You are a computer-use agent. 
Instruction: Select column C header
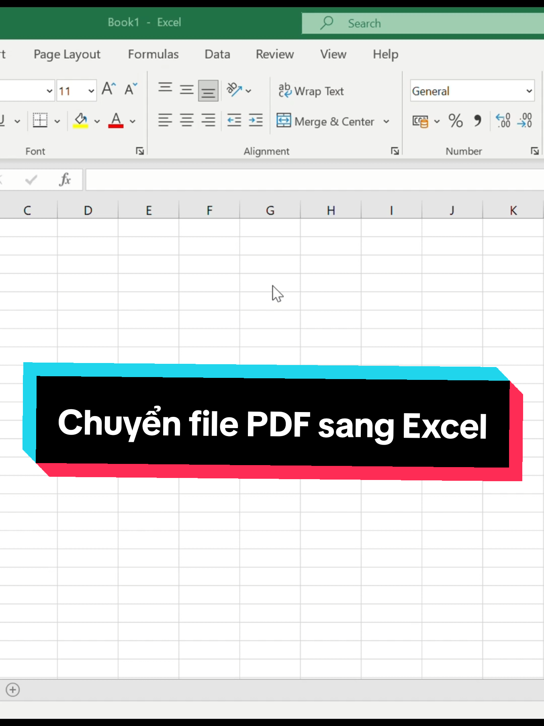27,210
